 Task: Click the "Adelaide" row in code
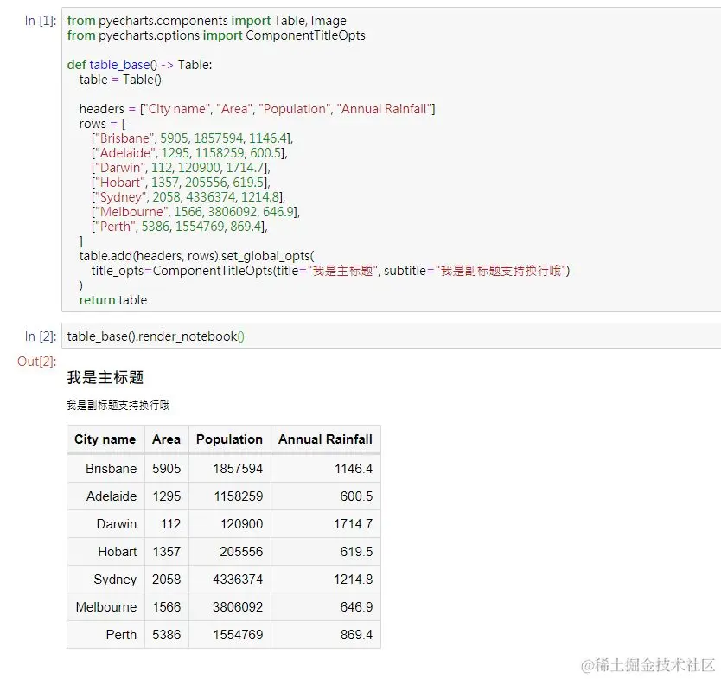[189, 153]
